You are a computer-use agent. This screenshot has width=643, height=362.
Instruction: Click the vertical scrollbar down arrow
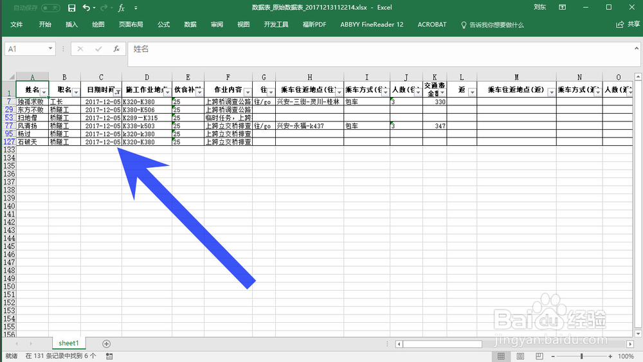[638, 334]
